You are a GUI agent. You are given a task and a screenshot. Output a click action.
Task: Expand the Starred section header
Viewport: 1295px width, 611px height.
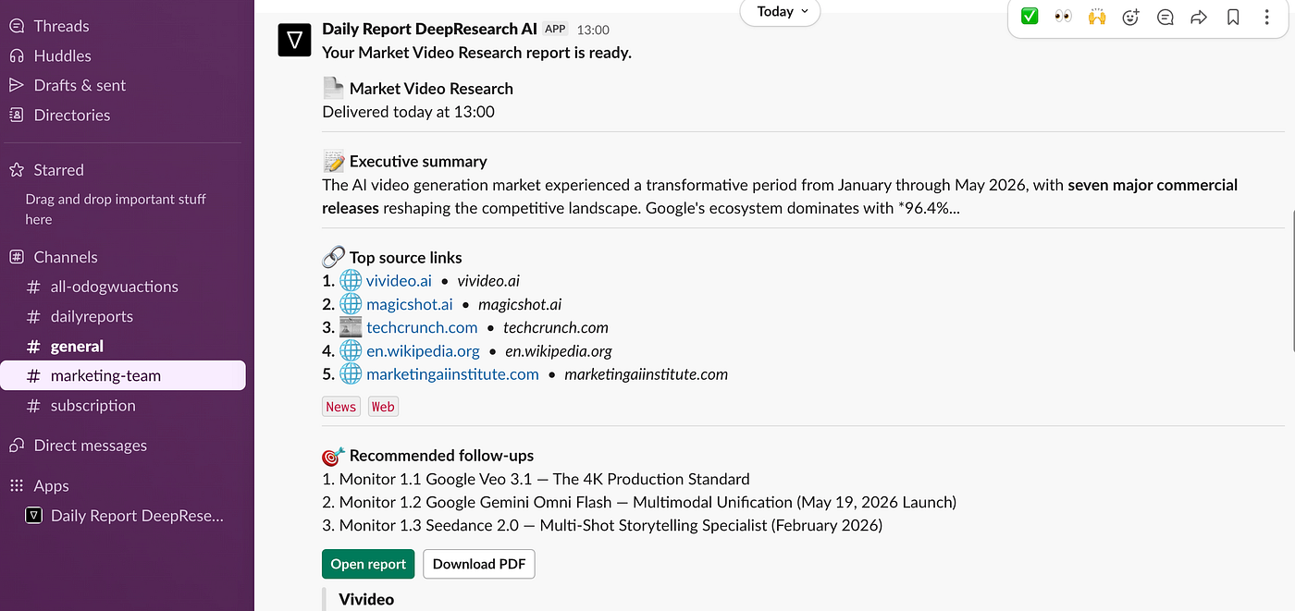click(x=58, y=170)
